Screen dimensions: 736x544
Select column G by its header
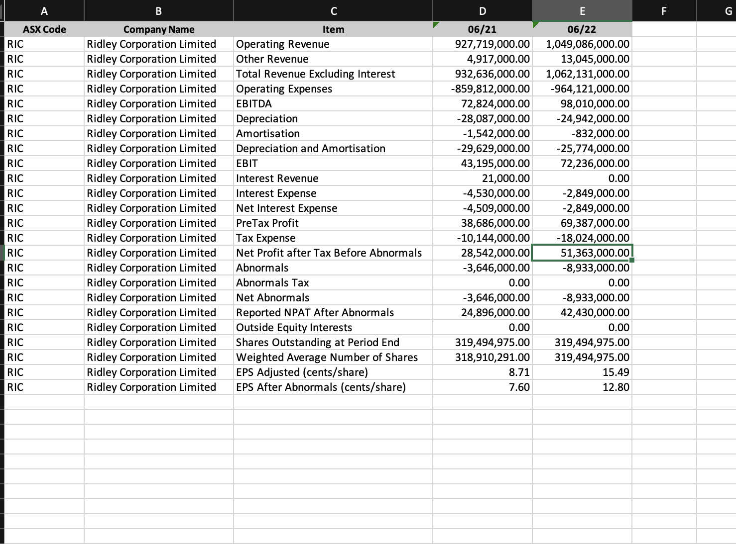[717, 11]
